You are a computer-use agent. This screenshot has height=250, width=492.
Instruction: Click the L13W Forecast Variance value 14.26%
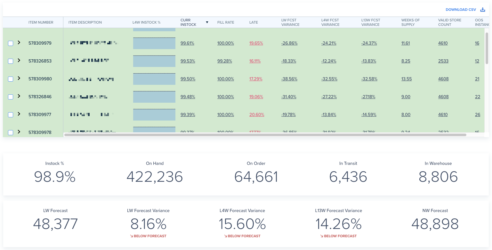click(x=338, y=224)
